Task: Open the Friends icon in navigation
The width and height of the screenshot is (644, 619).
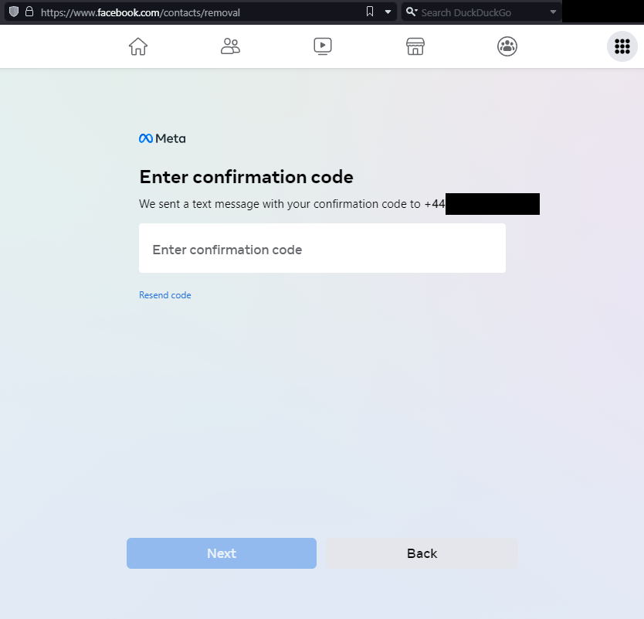Action: [x=230, y=46]
